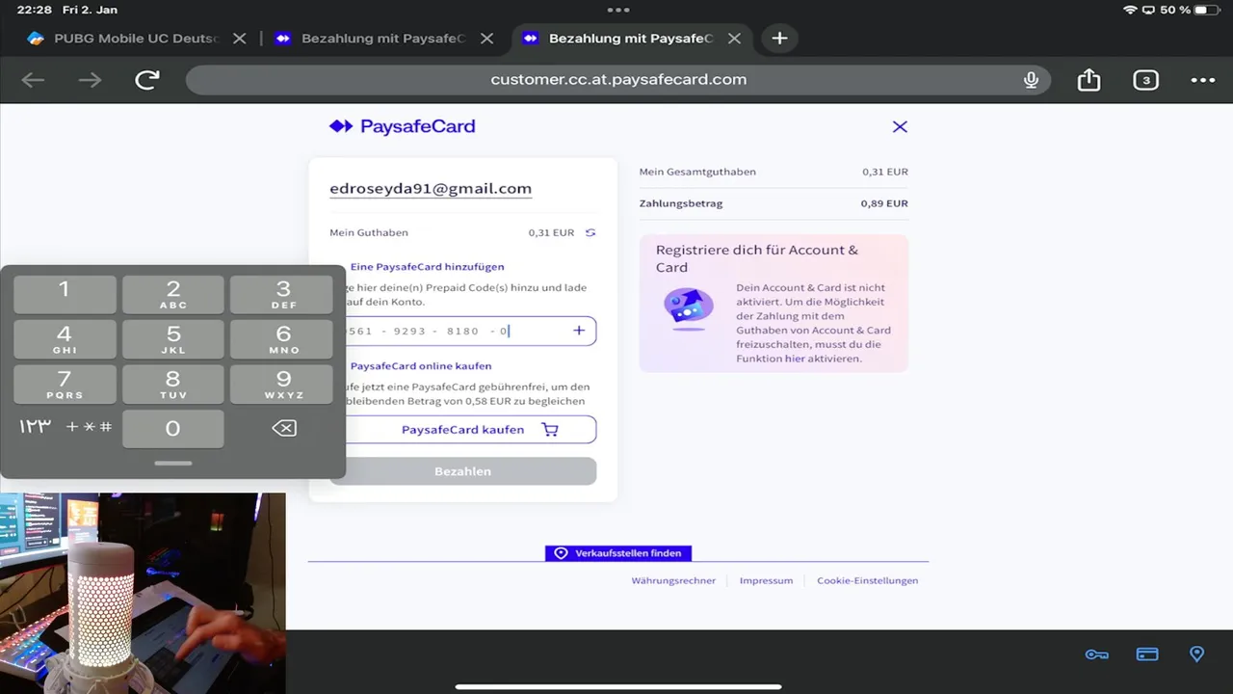This screenshot has height=694, width=1233.
Task: Open addresses location pin icon
Action: click(1197, 654)
